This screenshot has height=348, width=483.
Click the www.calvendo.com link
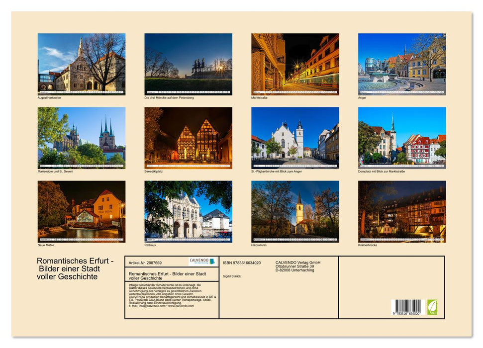181,306
